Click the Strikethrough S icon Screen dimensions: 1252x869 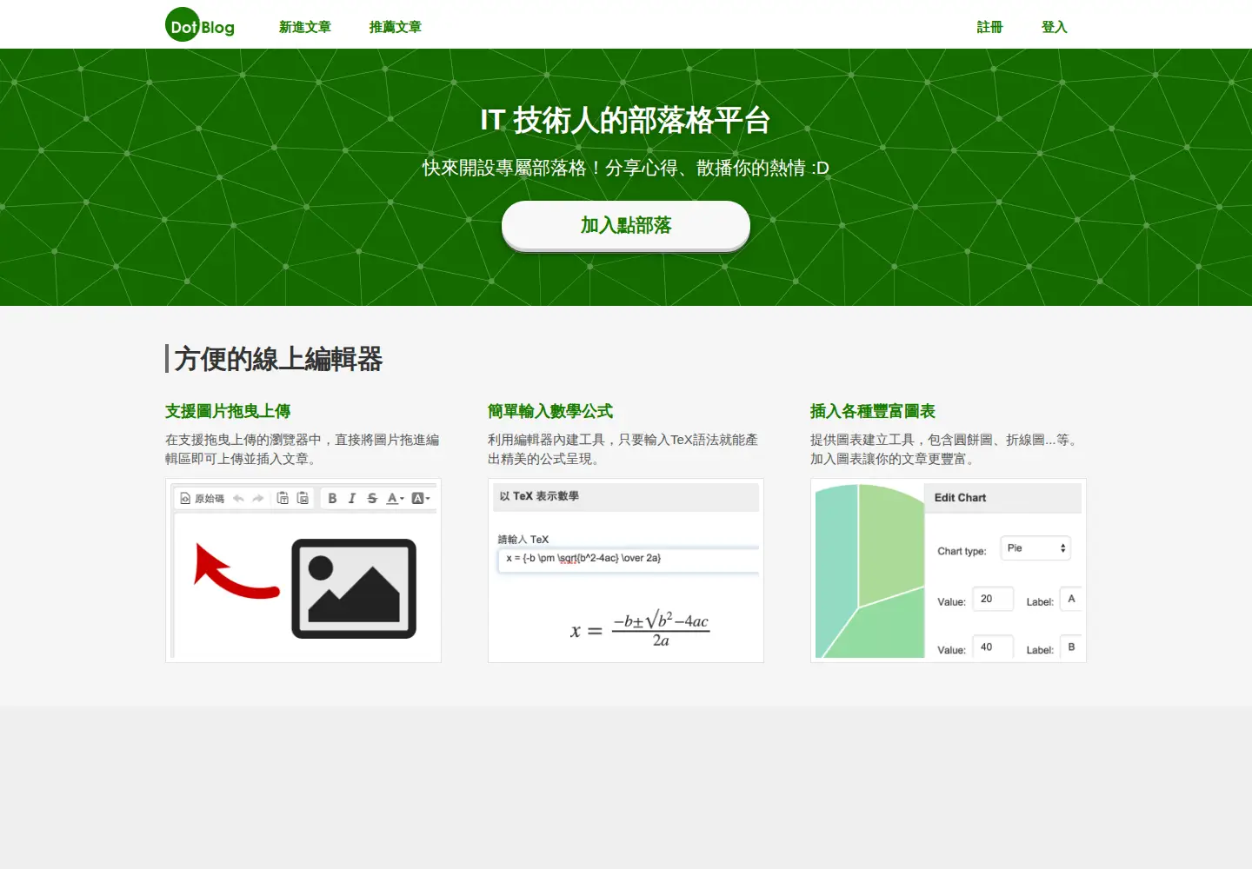click(x=372, y=498)
